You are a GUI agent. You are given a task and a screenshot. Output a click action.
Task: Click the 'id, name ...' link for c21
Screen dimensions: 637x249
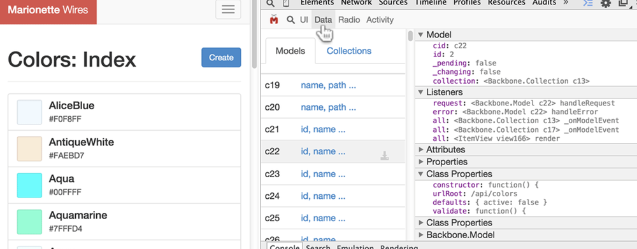coord(323,130)
